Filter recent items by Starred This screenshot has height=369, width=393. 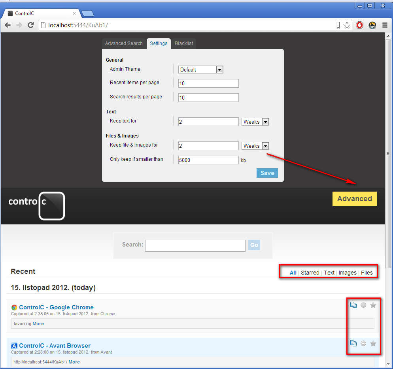tap(310, 273)
